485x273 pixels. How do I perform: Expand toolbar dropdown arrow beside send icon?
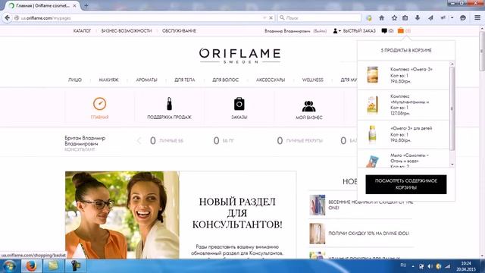[x=452, y=18]
